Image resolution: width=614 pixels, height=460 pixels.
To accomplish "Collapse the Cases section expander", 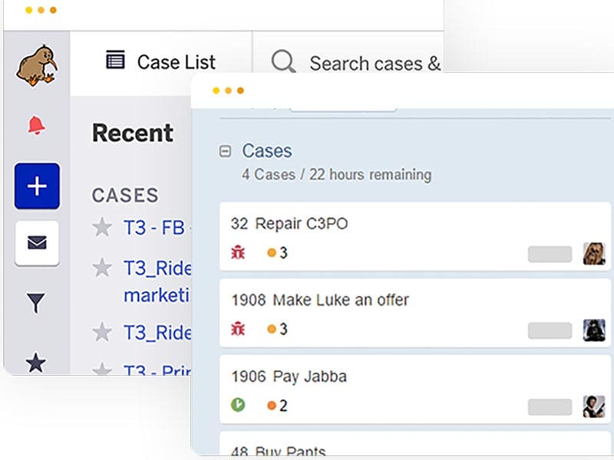I will coord(226,152).
